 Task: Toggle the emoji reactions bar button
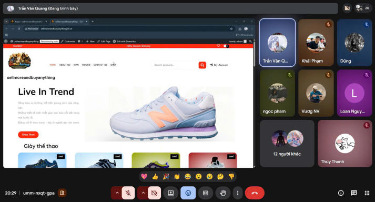click(x=188, y=193)
